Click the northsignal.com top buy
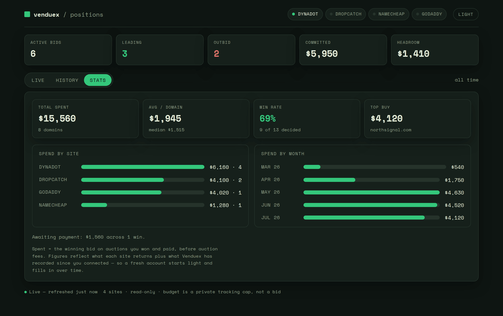 (391, 130)
